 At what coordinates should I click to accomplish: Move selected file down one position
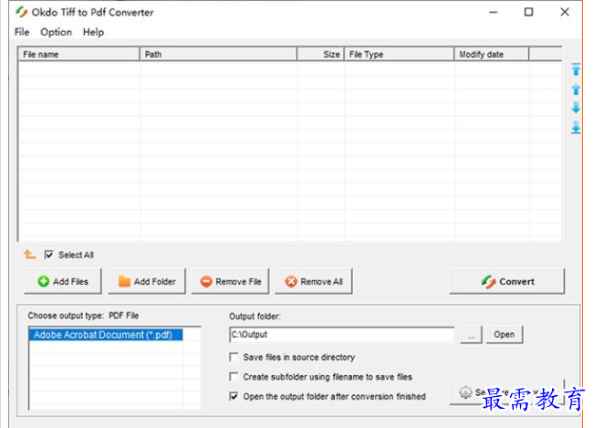click(x=576, y=108)
